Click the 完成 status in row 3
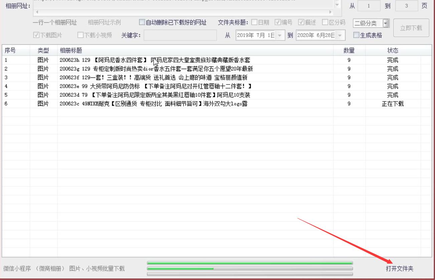This screenshot has width=435, height=280. pyautogui.click(x=393, y=78)
